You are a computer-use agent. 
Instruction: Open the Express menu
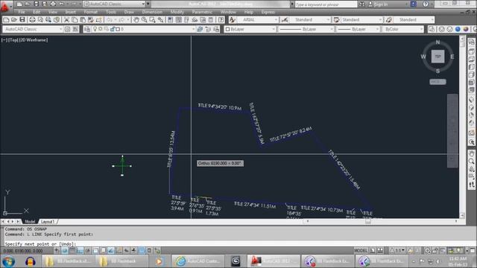click(268, 12)
